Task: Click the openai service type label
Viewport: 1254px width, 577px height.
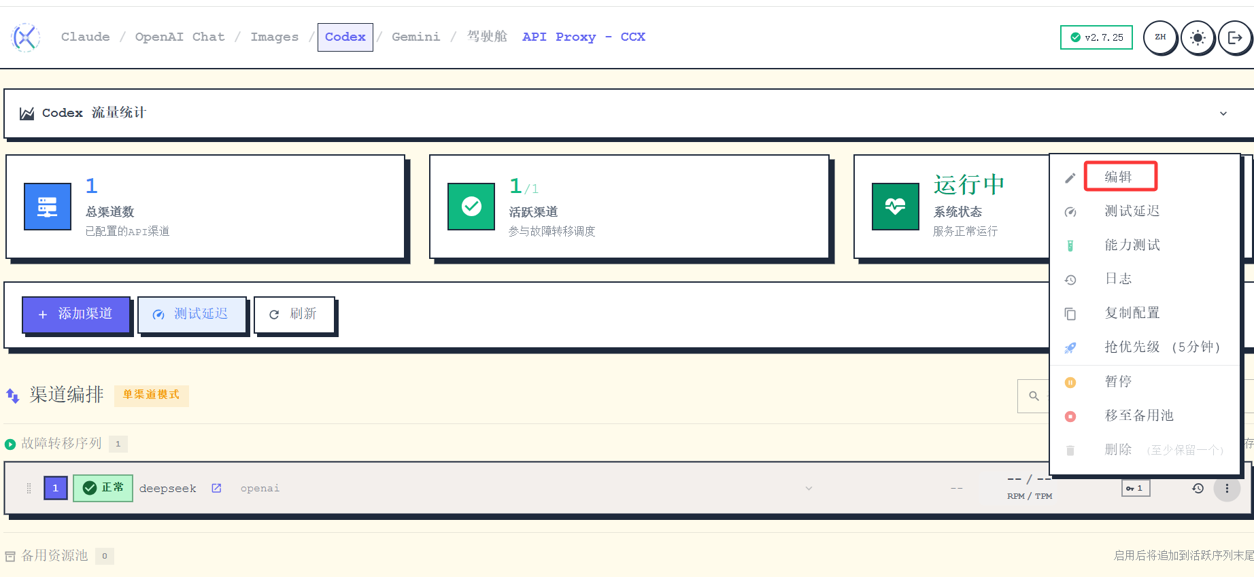Action: (260, 489)
